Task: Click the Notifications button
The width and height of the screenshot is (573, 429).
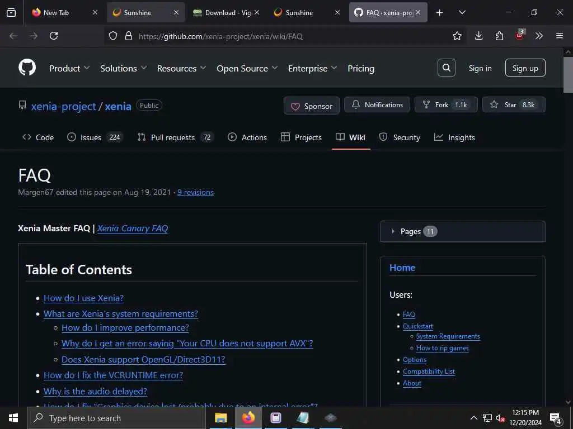Action: click(x=377, y=104)
